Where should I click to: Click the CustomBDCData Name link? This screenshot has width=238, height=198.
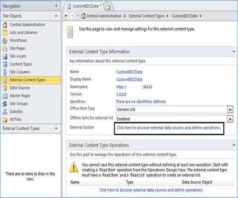tap(129, 72)
